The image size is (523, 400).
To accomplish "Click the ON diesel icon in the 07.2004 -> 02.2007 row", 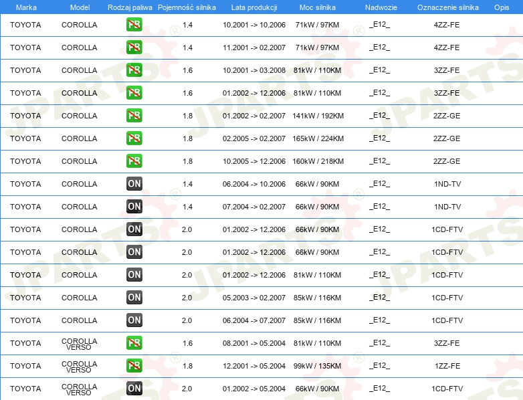I will pyautogui.click(x=134, y=207).
